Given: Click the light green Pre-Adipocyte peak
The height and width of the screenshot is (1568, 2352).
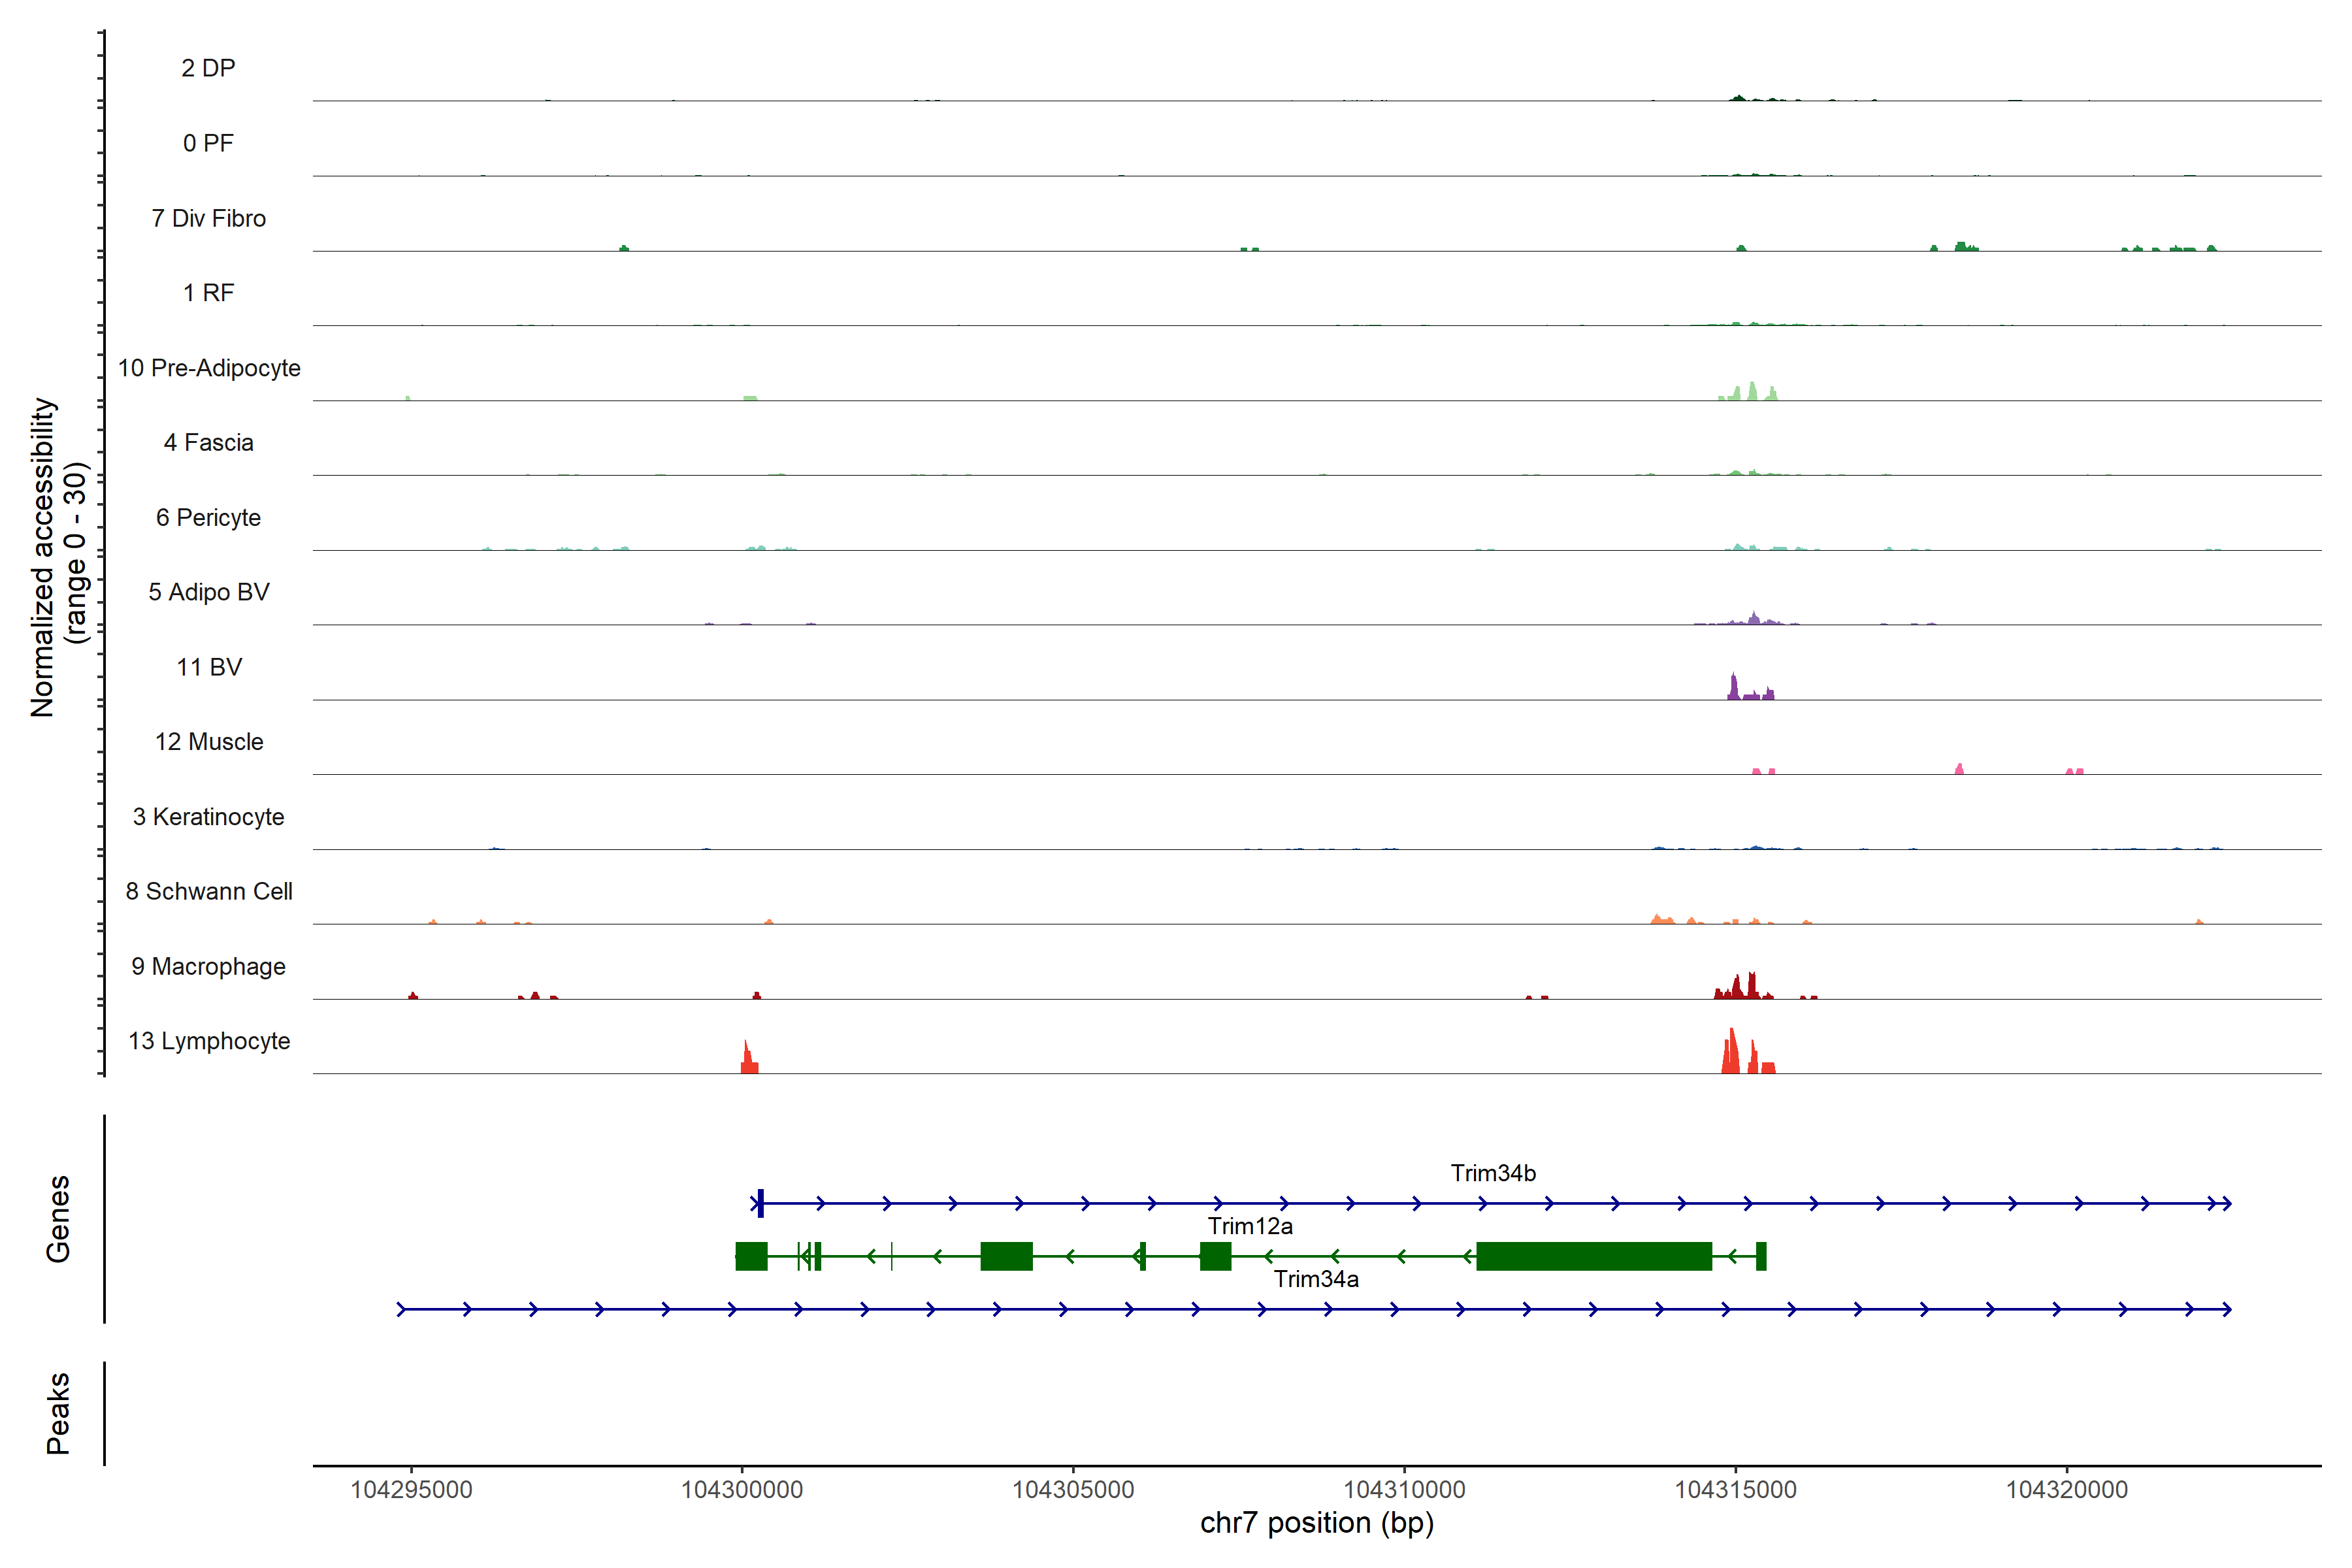Looking at the screenshot, I should (x=1752, y=392).
